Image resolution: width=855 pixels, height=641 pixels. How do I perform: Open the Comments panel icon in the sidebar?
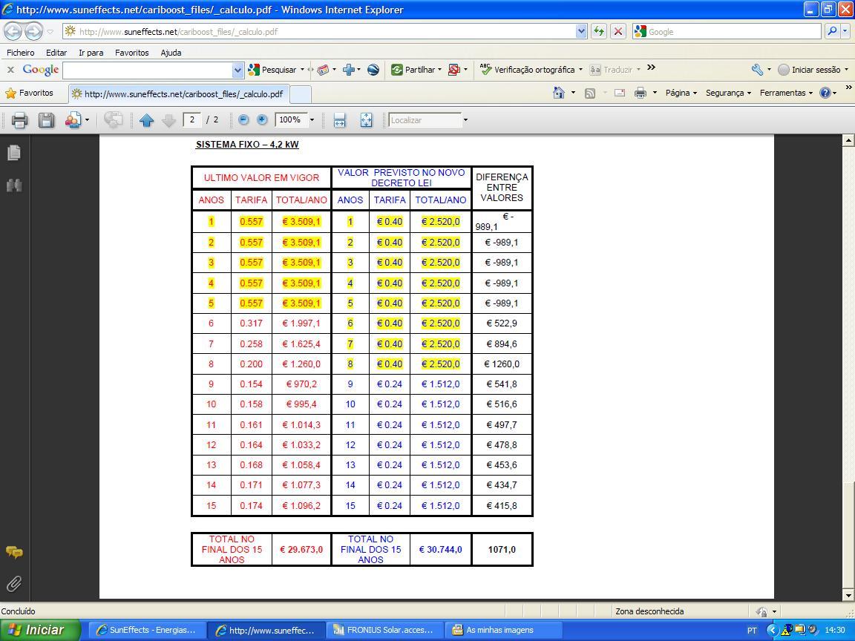[x=14, y=552]
